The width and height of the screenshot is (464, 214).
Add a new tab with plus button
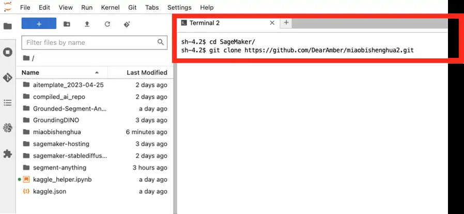coord(286,23)
